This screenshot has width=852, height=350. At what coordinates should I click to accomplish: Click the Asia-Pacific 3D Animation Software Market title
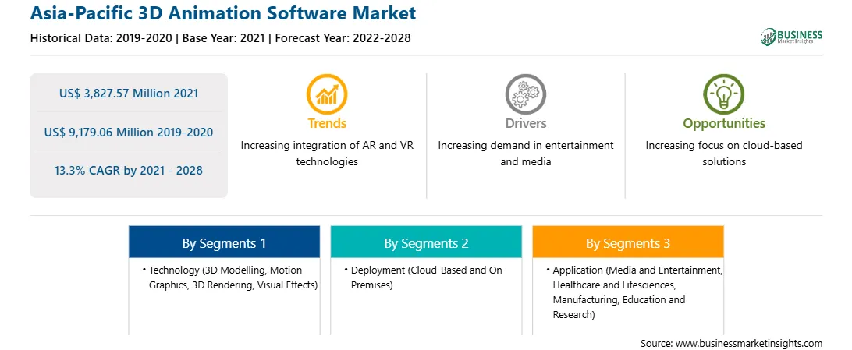tap(223, 13)
